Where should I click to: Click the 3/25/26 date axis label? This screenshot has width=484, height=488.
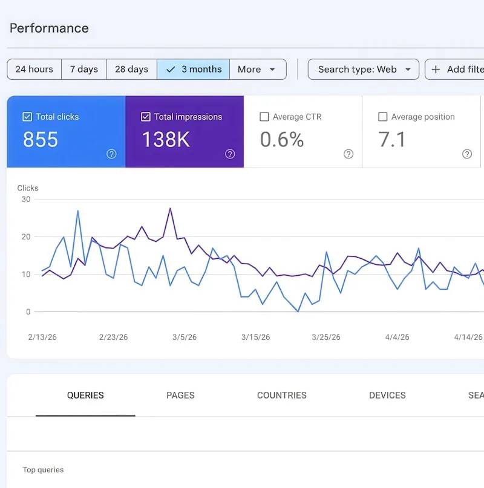[326, 337]
